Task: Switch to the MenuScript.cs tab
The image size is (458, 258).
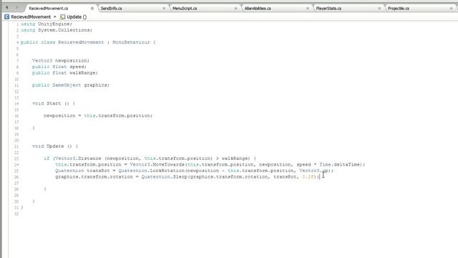Action: (x=185, y=9)
